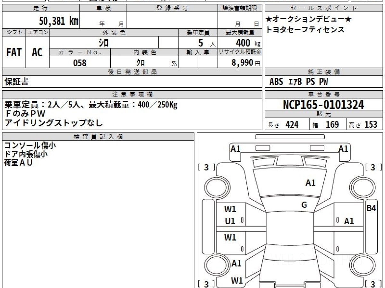Select the 乗車定員：2人／5人 note line
385x288 pixels.
(91, 105)
